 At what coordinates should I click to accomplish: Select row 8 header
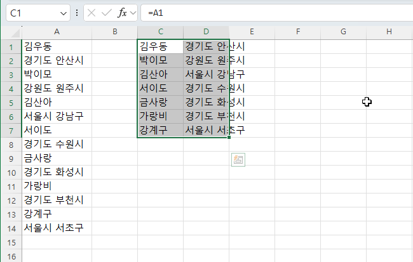click(x=11, y=145)
